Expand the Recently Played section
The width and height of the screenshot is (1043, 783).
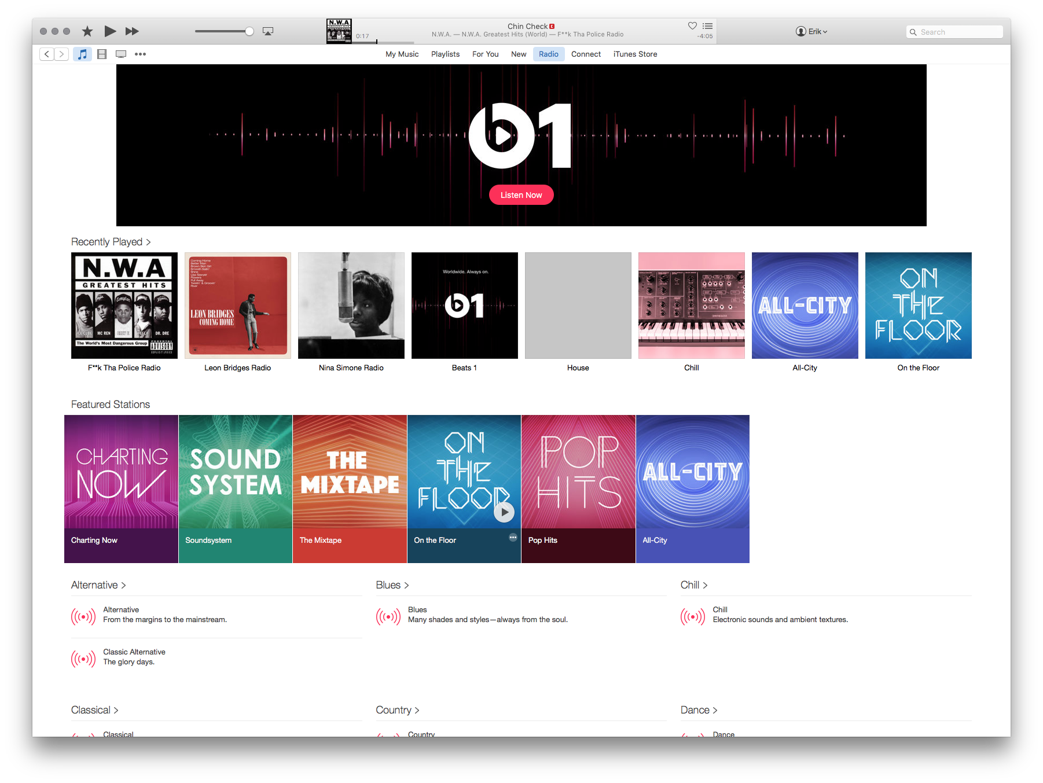coord(111,242)
